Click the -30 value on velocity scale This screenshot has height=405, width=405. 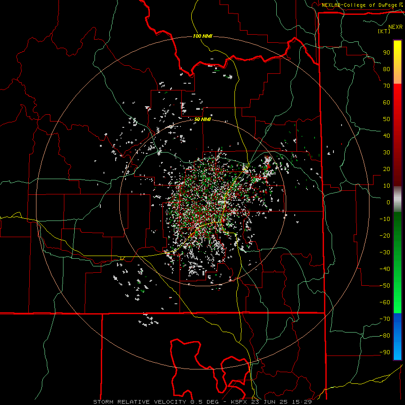pos(385,252)
